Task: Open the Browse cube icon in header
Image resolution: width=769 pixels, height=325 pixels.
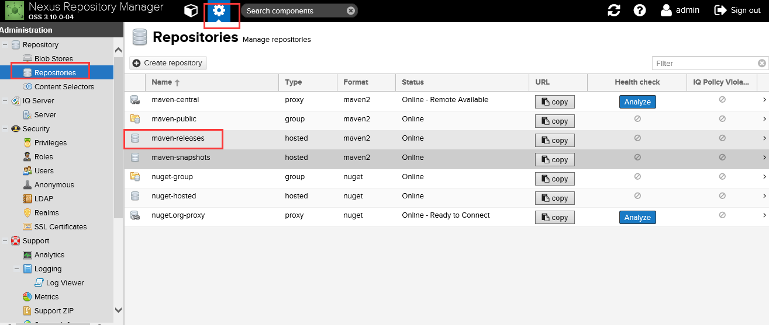Action: [x=191, y=11]
